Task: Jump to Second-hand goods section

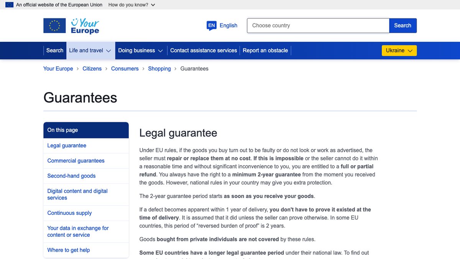Action: pyautogui.click(x=71, y=176)
